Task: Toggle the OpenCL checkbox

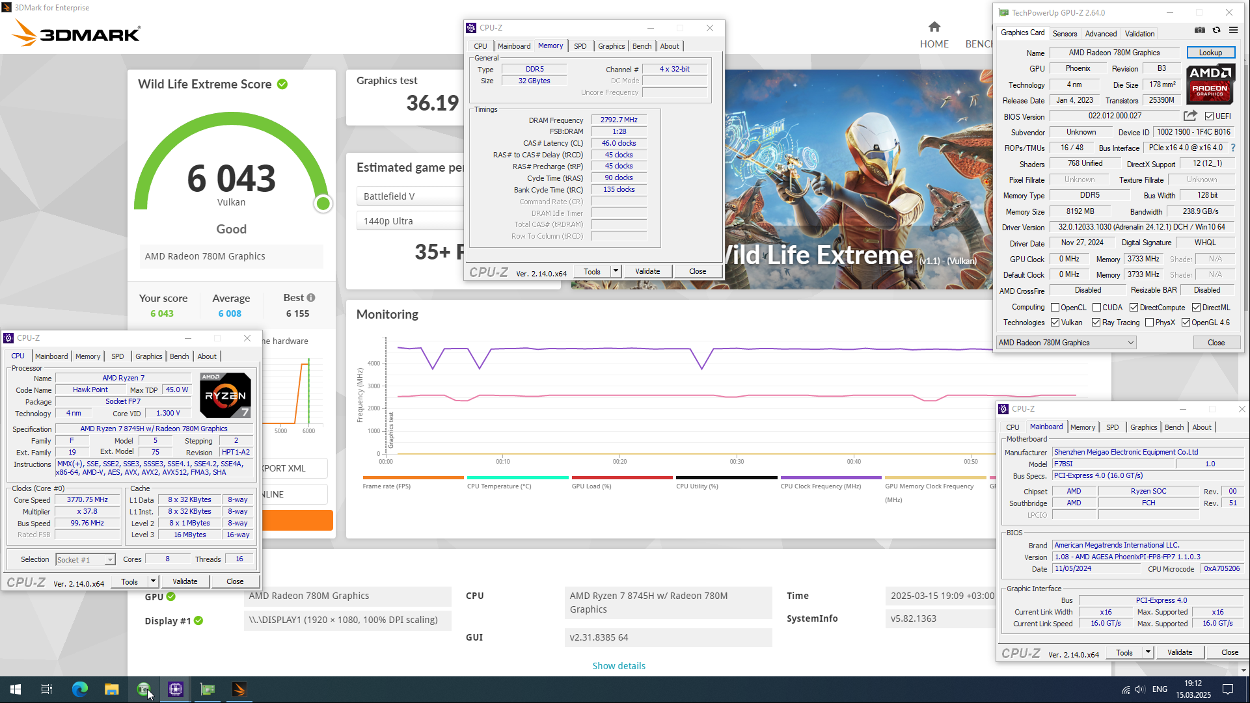Action: coord(1055,308)
